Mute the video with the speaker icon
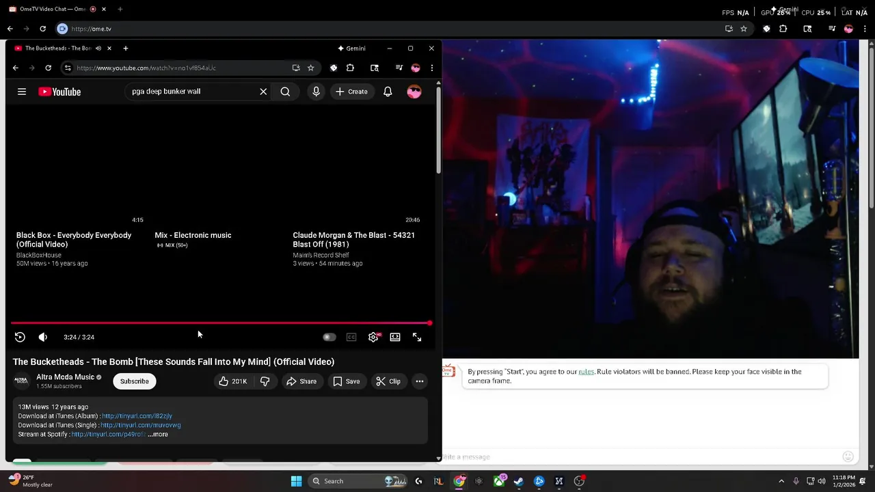The width and height of the screenshot is (875, 492). 43,337
